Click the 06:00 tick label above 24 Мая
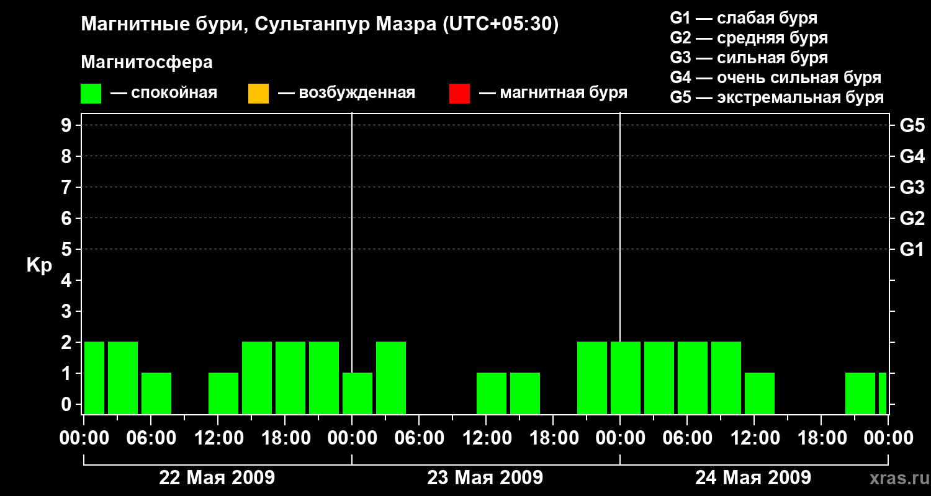The width and height of the screenshot is (931, 496). (x=687, y=438)
